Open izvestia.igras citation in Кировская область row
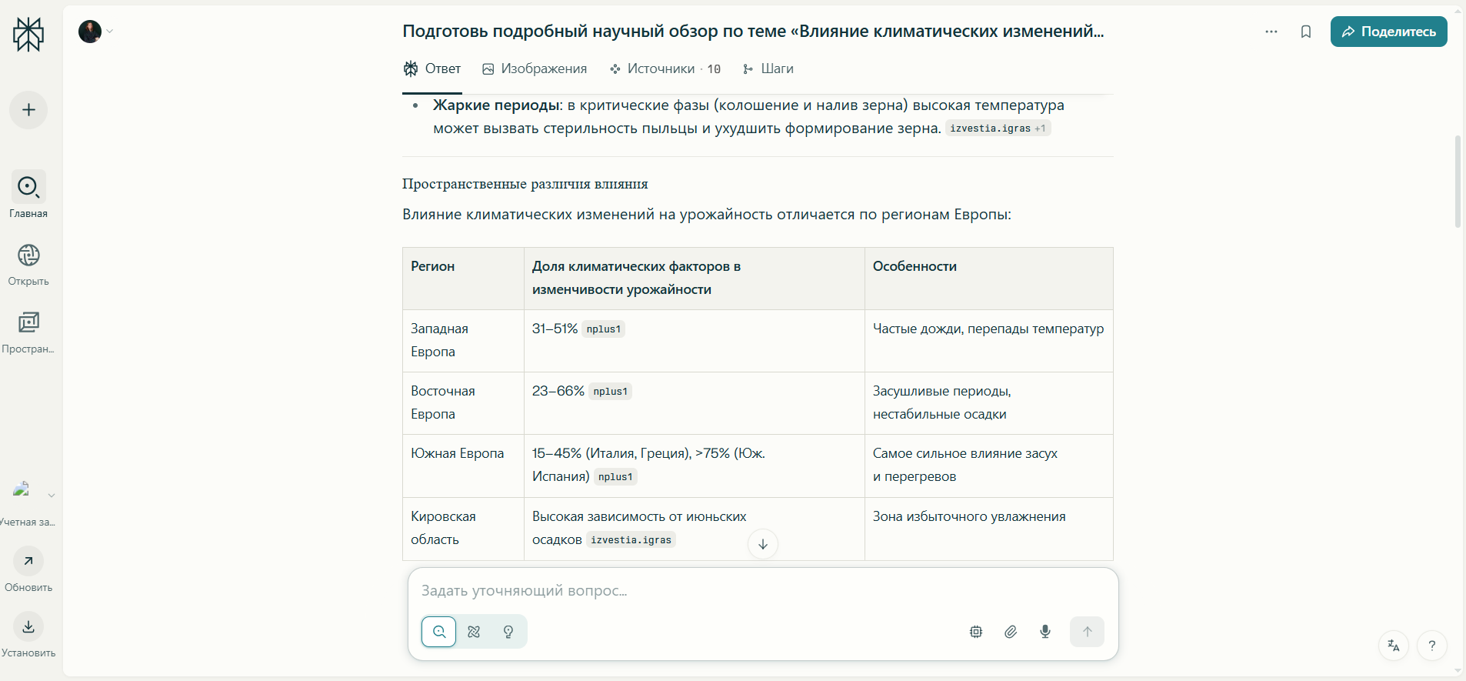 631,540
